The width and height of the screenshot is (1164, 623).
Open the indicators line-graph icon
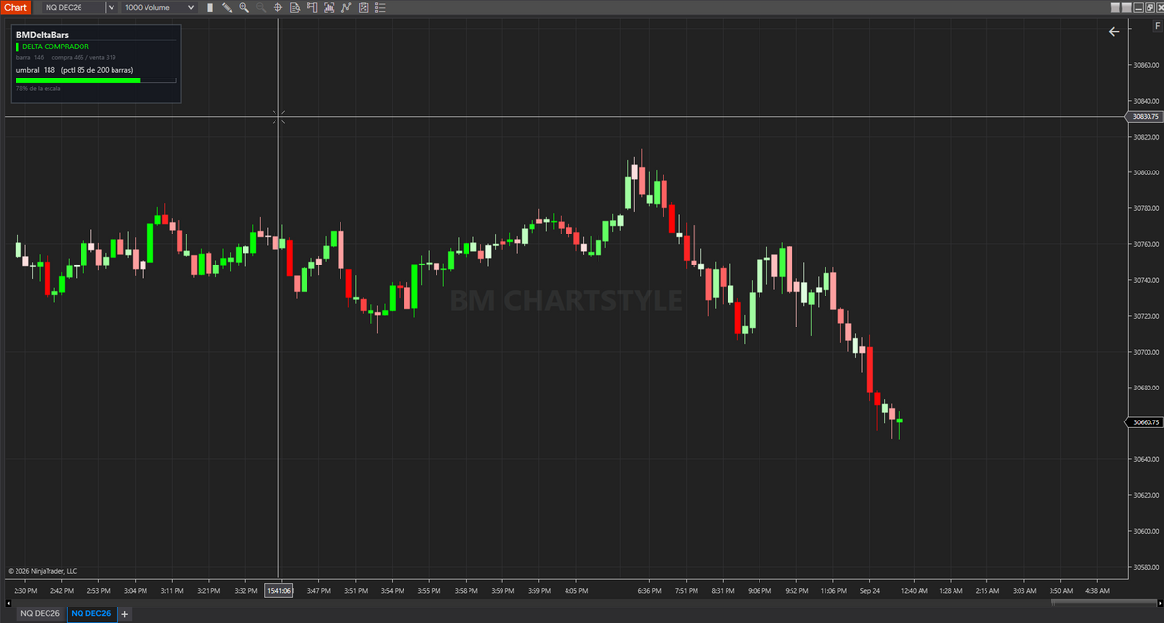coord(346,7)
